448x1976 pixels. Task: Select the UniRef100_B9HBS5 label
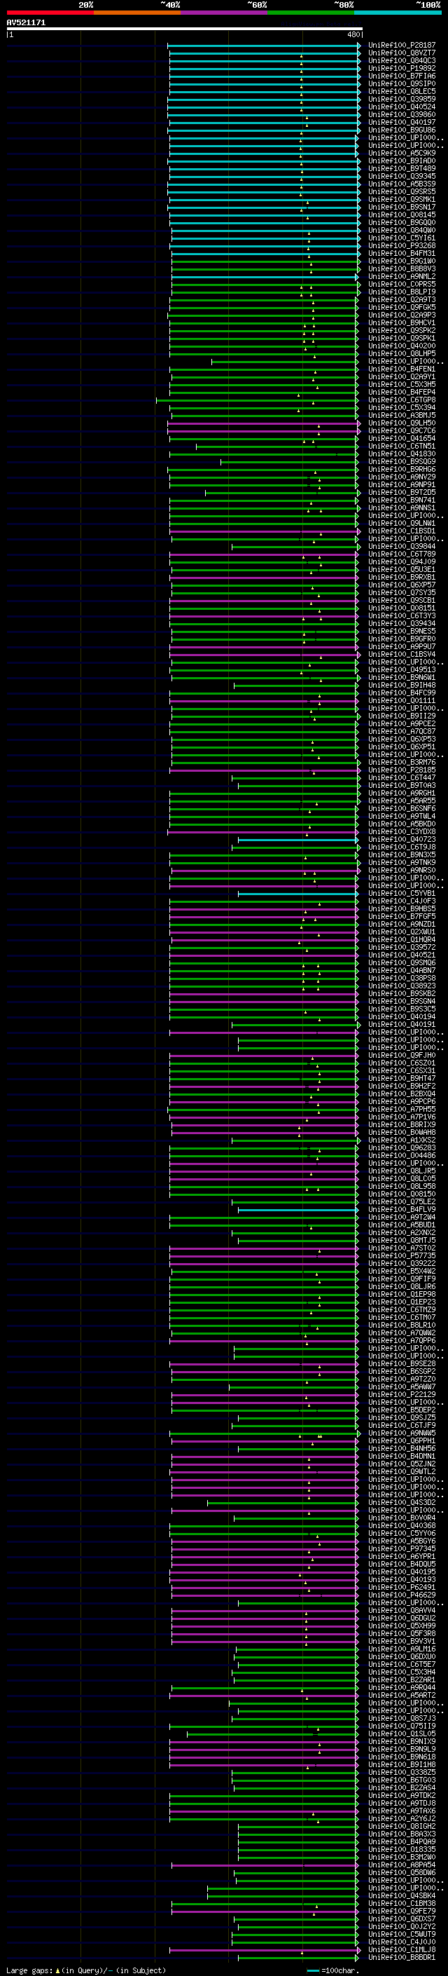[x=402, y=909]
